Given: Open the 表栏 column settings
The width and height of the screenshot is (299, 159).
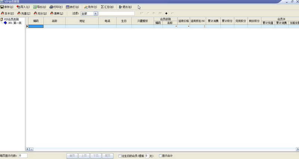Looking at the screenshot, I should tap(72, 7).
